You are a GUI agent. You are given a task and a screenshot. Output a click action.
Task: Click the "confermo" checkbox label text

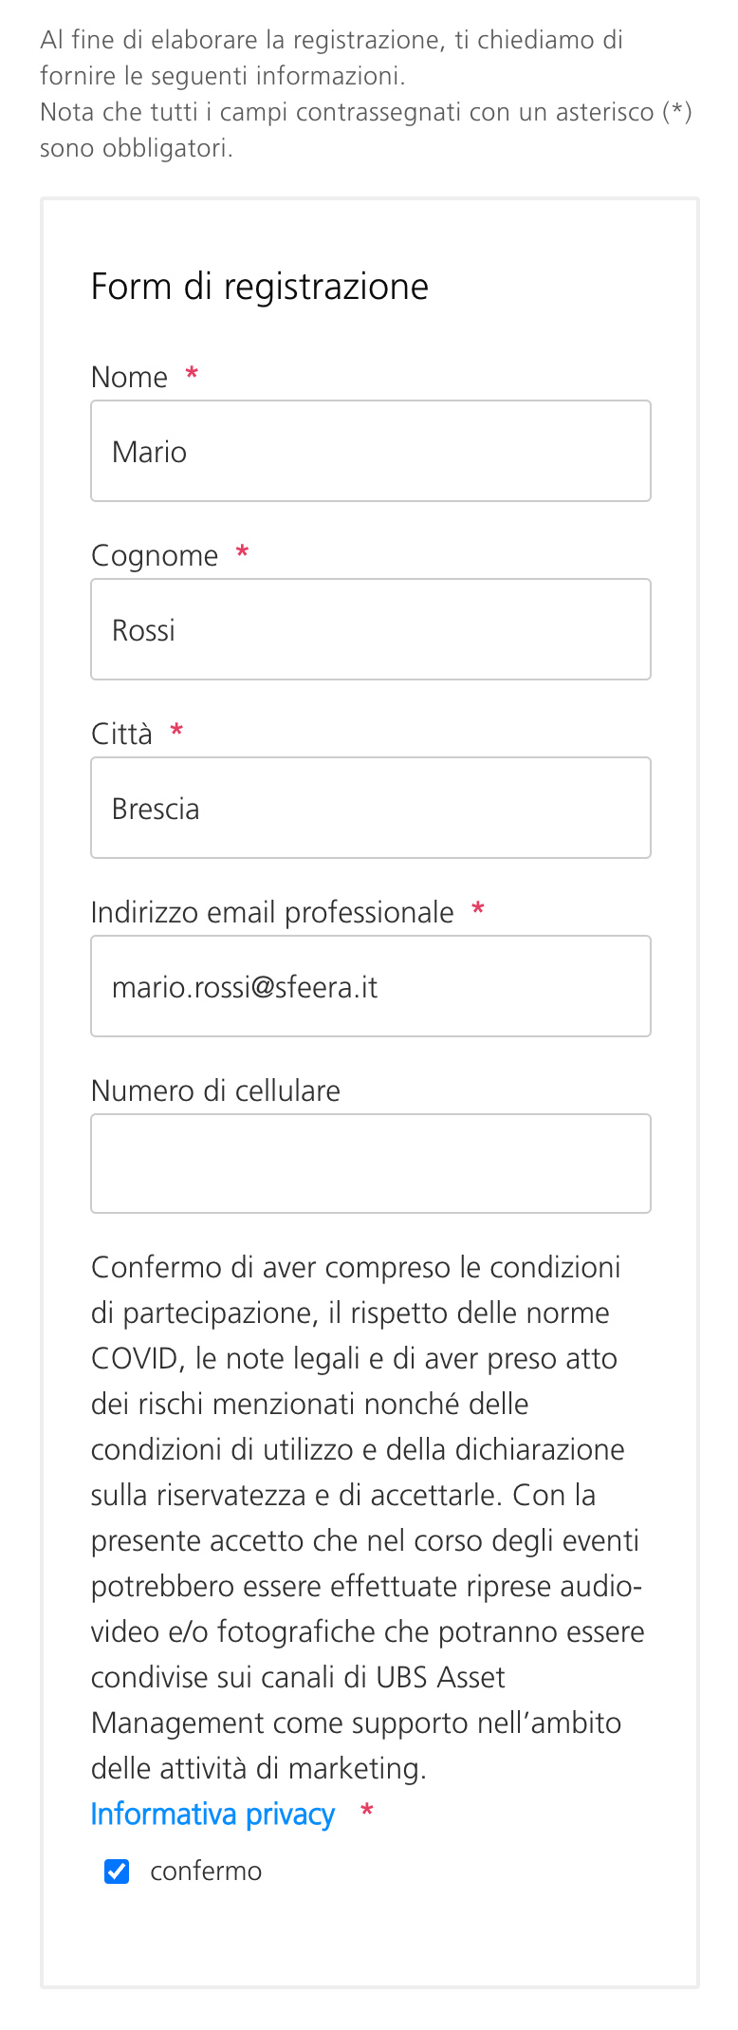tap(206, 1871)
